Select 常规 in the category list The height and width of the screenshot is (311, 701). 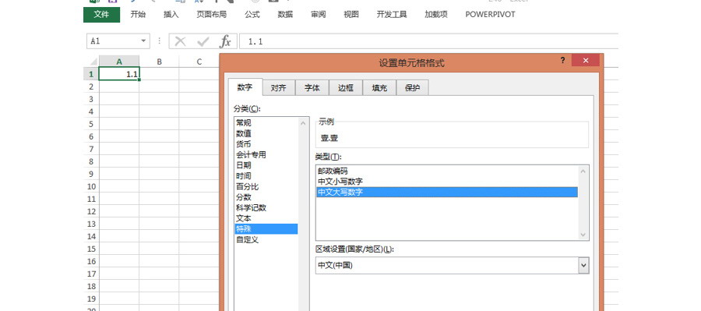click(244, 122)
